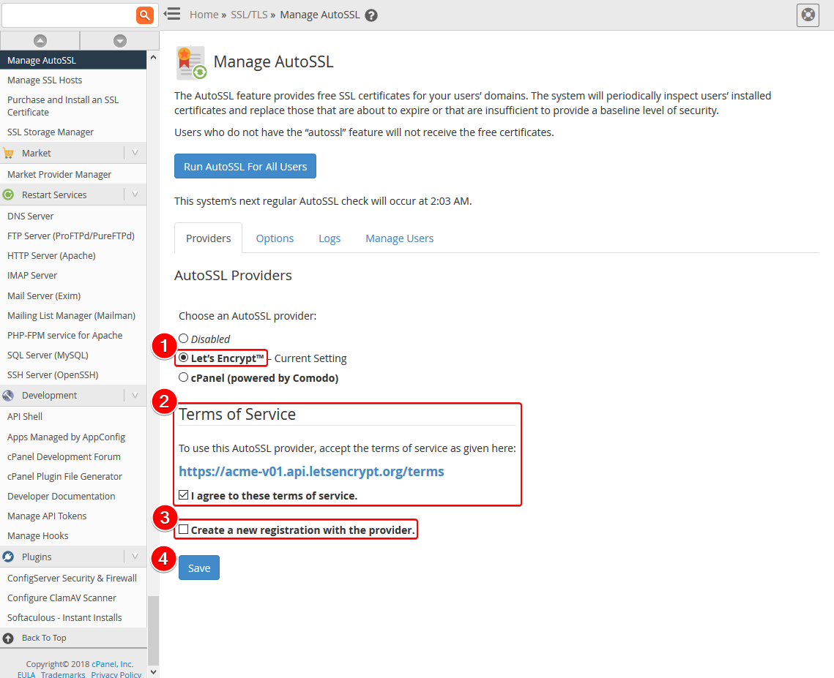Click the sidebar scrollbar up arrow
Image resolution: width=834 pixels, height=678 pixels.
point(153,57)
